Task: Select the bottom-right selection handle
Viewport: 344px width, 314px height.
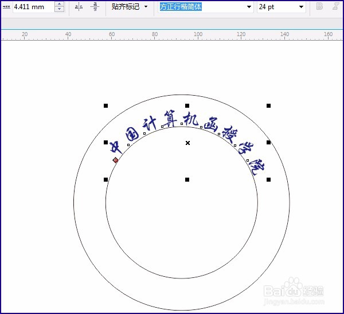Action: click(268, 179)
